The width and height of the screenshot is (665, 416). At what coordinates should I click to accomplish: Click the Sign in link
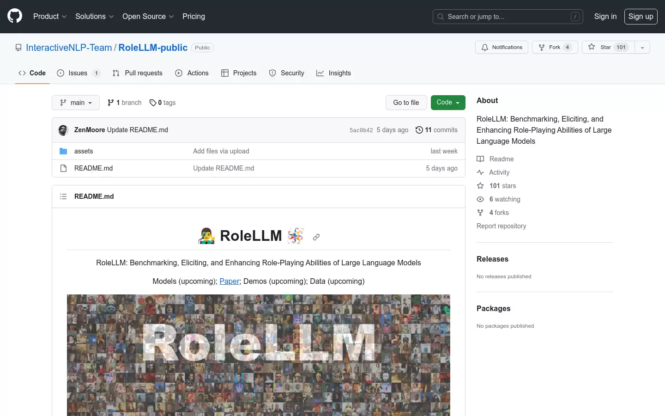605,16
